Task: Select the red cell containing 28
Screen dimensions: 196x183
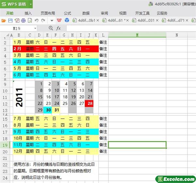Action: click(x=89, y=104)
